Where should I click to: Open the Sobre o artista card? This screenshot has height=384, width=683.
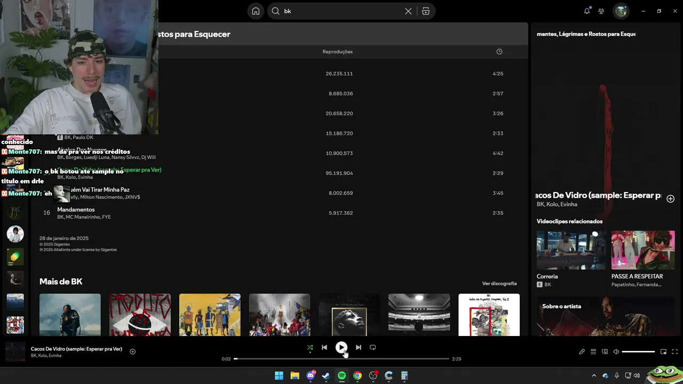point(606,316)
